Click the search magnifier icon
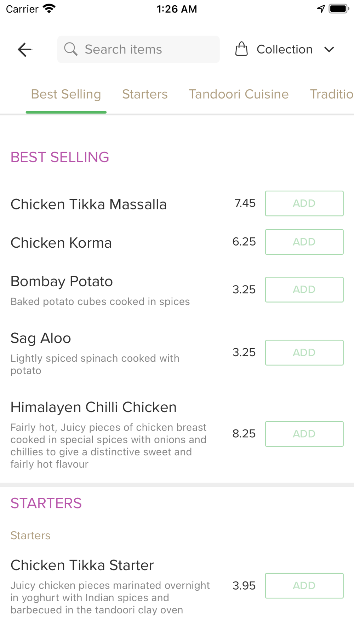 [x=71, y=49]
